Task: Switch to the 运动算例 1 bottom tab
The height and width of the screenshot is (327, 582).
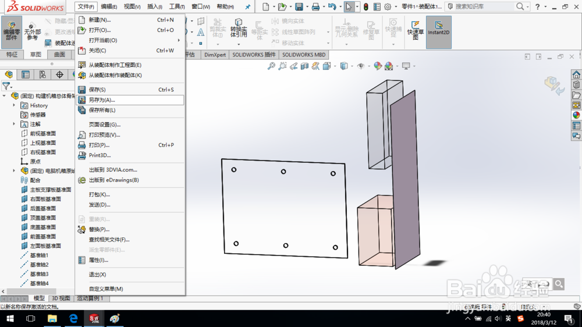Action: pyautogui.click(x=90, y=298)
